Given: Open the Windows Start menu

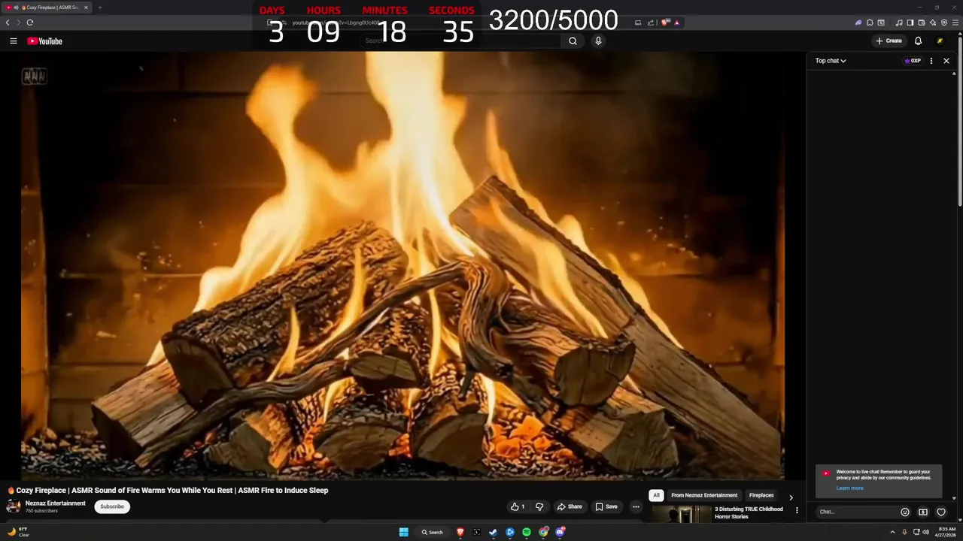Looking at the screenshot, I should pos(403,532).
